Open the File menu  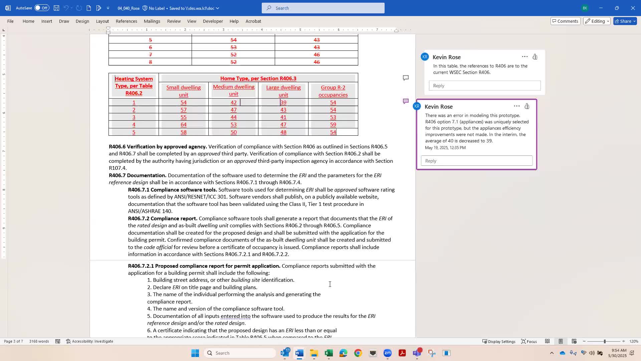point(10,21)
